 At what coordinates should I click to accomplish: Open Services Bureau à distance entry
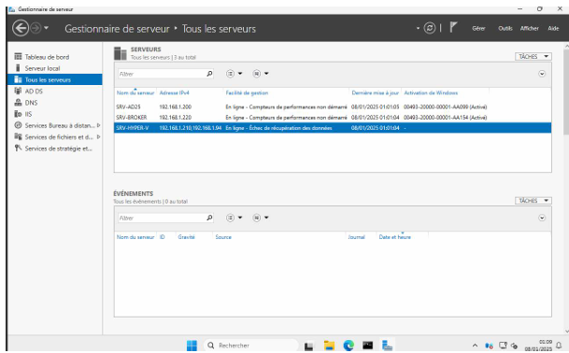[60, 125]
